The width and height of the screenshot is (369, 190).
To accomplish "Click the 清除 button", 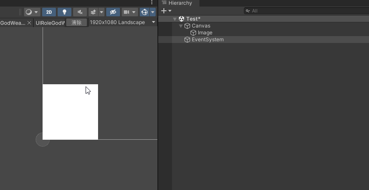I will pos(77,23).
